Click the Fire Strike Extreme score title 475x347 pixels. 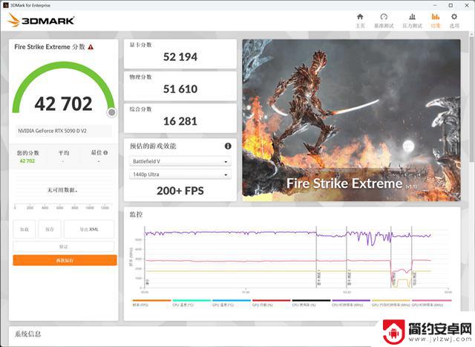(x=50, y=47)
